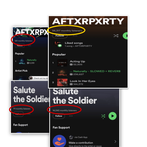
Task: Click the via Cash App small icon
Action: coord(71,137)
